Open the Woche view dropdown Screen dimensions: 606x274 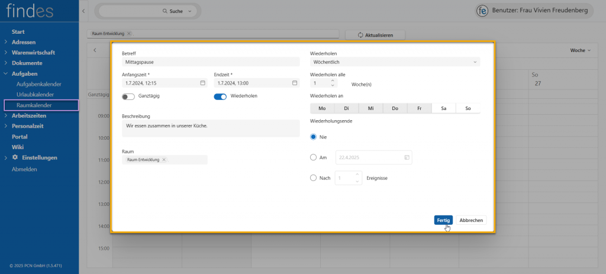[580, 50]
